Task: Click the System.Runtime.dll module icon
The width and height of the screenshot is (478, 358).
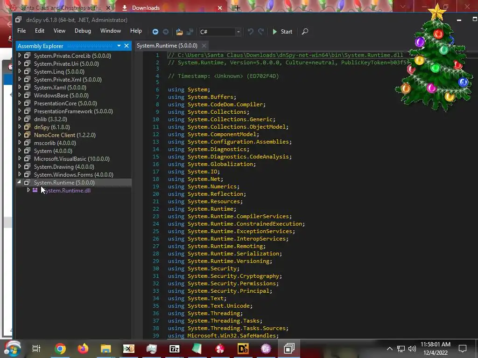Action: [35, 190]
